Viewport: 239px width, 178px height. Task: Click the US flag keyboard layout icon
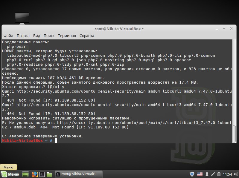tap(200, 174)
